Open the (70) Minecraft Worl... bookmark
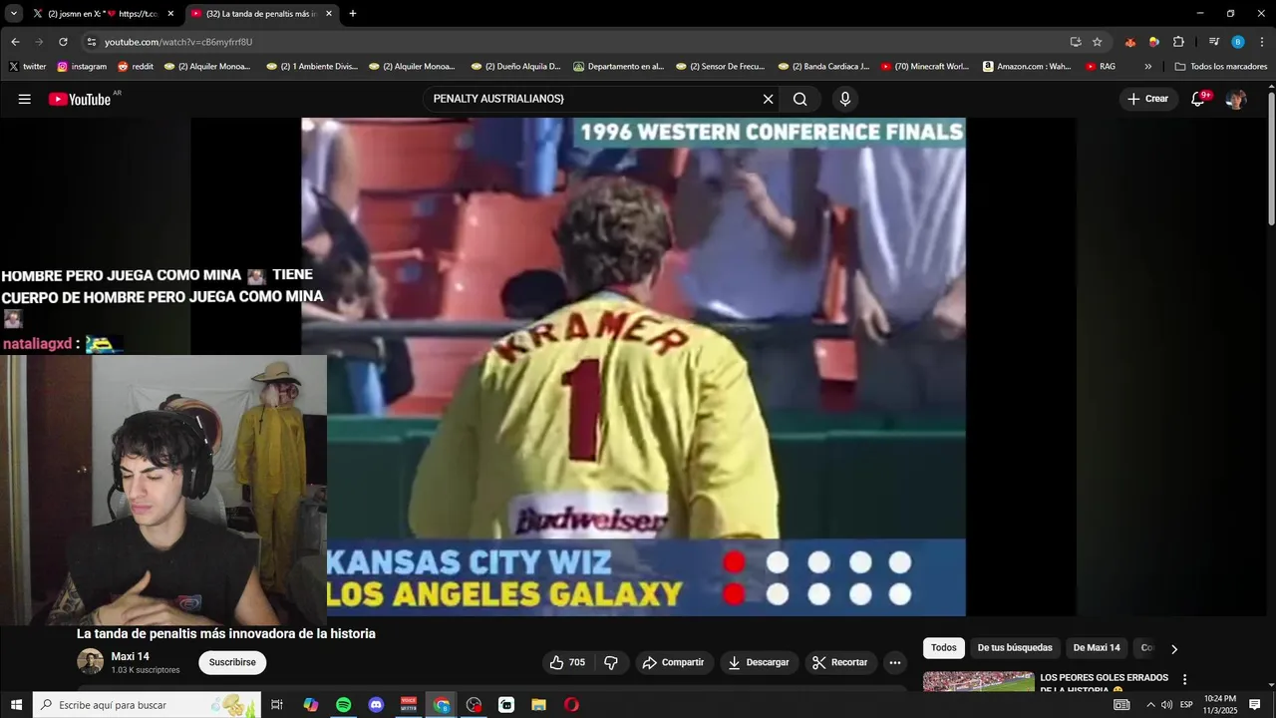The image size is (1276, 718). [924, 67]
